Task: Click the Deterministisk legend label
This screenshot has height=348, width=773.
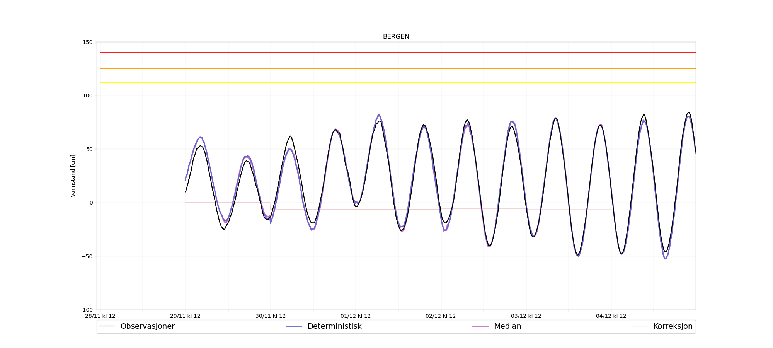Action: tap(334, 326)
